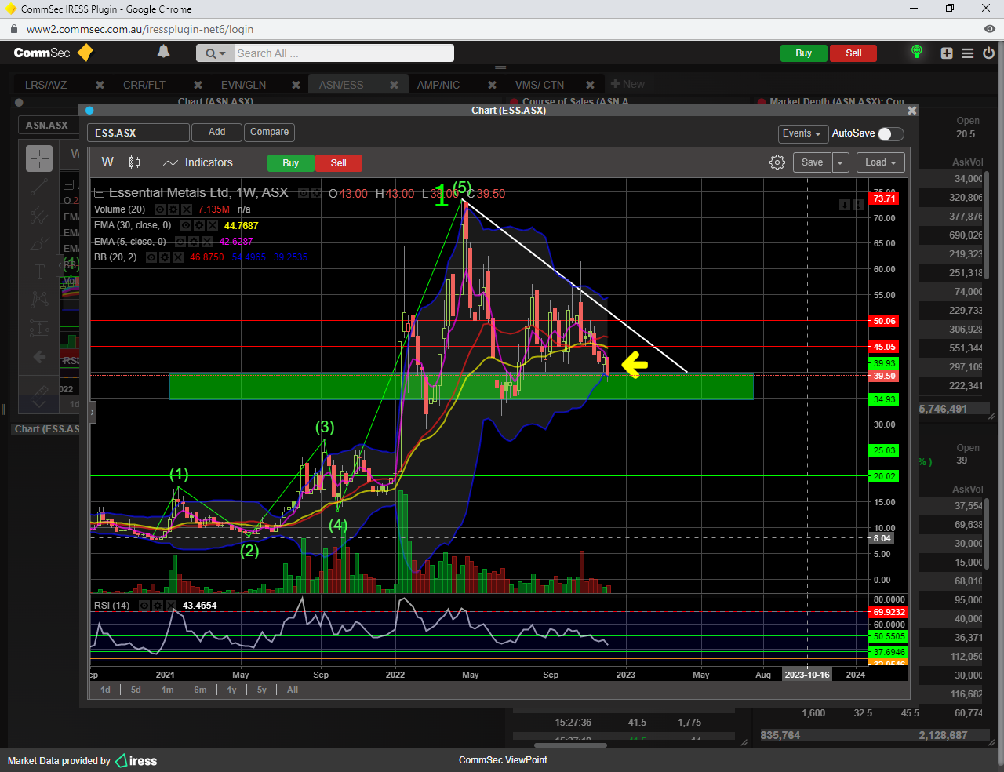The width and height of the screenshot is (1004, 772).
Task: Select the candlestick chart style icon
Action: tap(135, 162)
